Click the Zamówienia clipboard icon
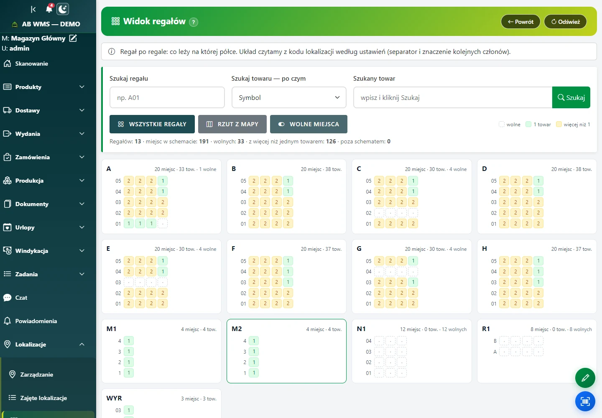Image resolution: width=602 pixels, height=418 pixels. pyautogui.click(x=7, y=157)
